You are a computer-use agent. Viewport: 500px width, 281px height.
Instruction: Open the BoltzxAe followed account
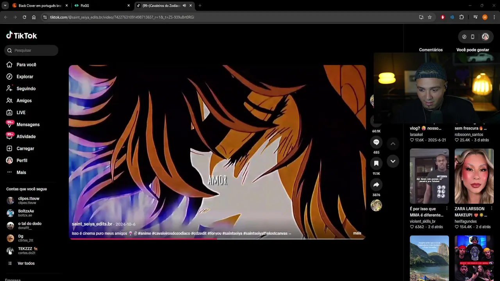point(21,213)
